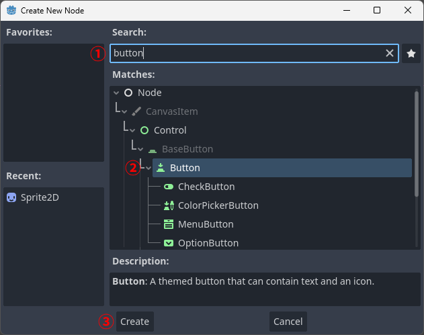Click the Control node circle icon
Viewport: 424px width, 335px height.
(x=144, y=130)
